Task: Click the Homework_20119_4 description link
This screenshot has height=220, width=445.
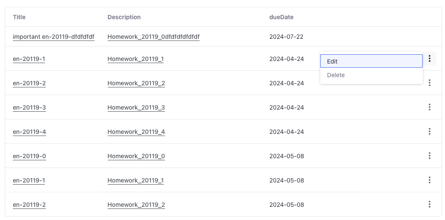Action: click(x=136, y=132)
